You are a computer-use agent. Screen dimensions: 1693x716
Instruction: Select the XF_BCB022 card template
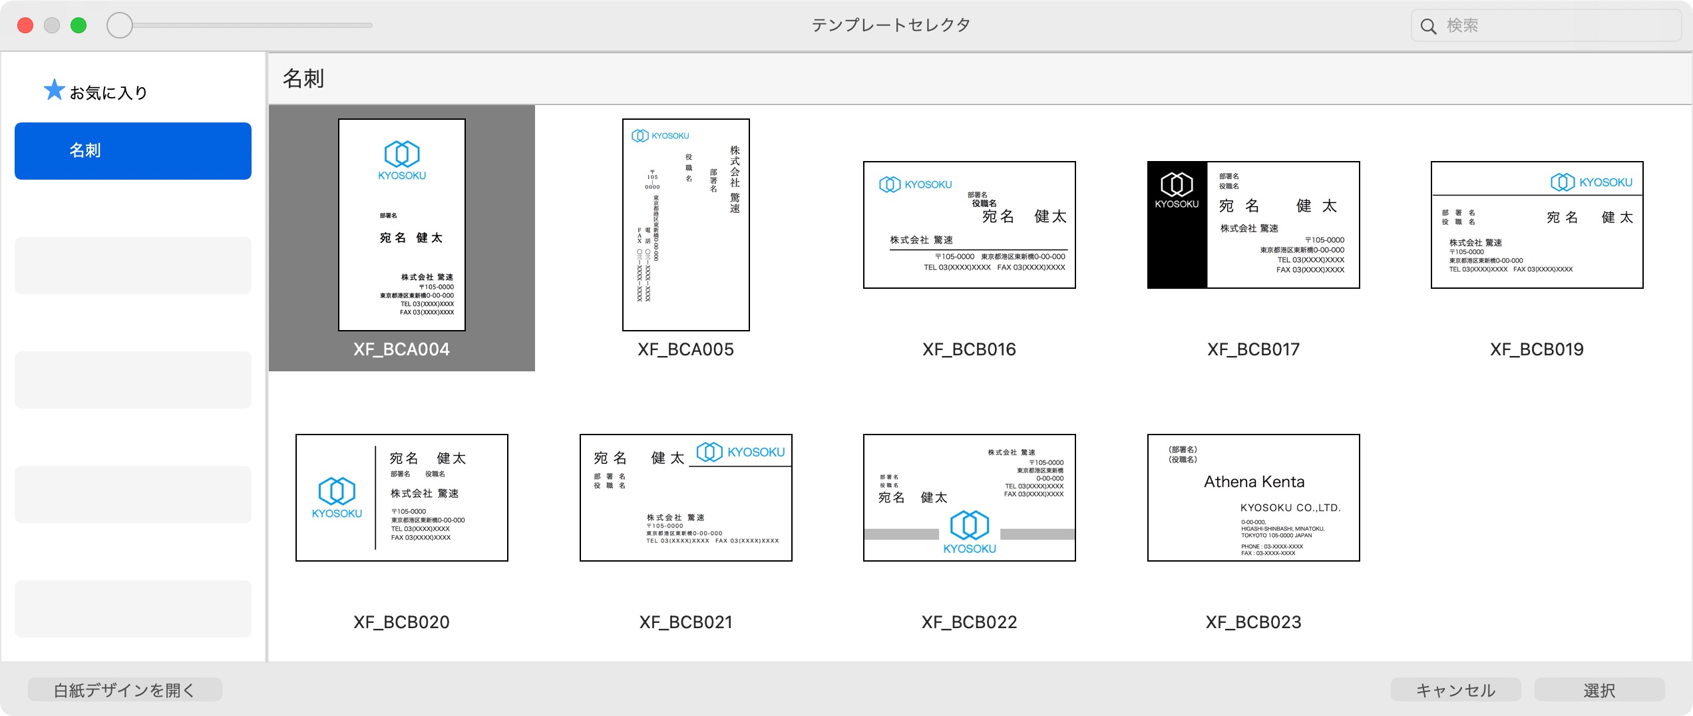click(x=970, y=498)
